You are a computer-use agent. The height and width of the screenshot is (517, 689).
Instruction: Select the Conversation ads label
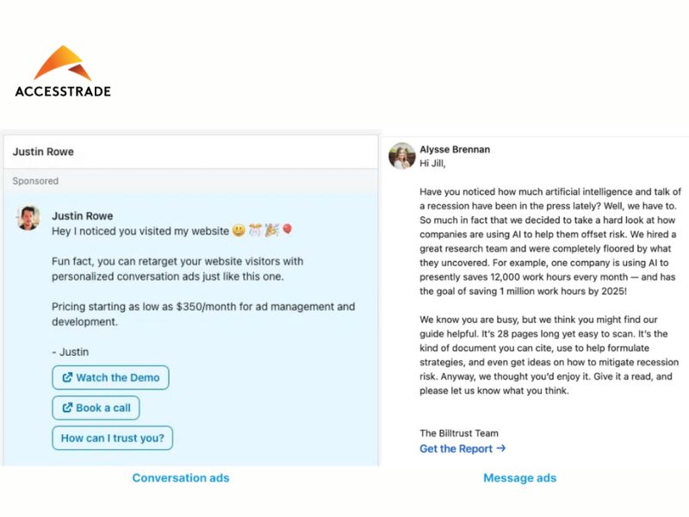181,477
